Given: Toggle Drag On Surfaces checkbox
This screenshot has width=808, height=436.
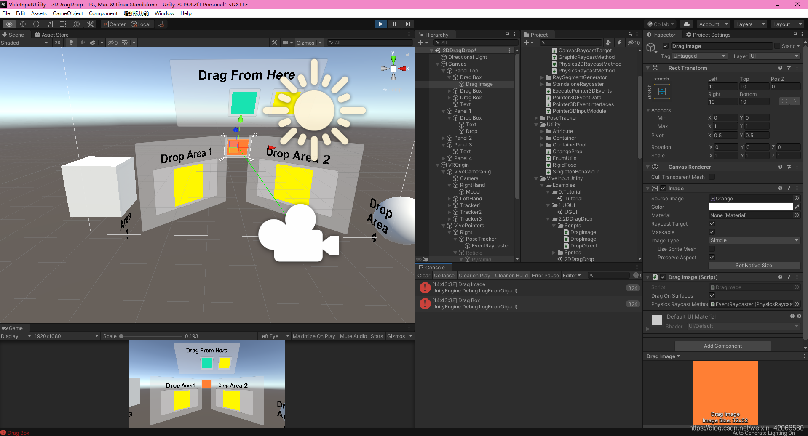Looking at the screenshot, I should coord(712,295).
